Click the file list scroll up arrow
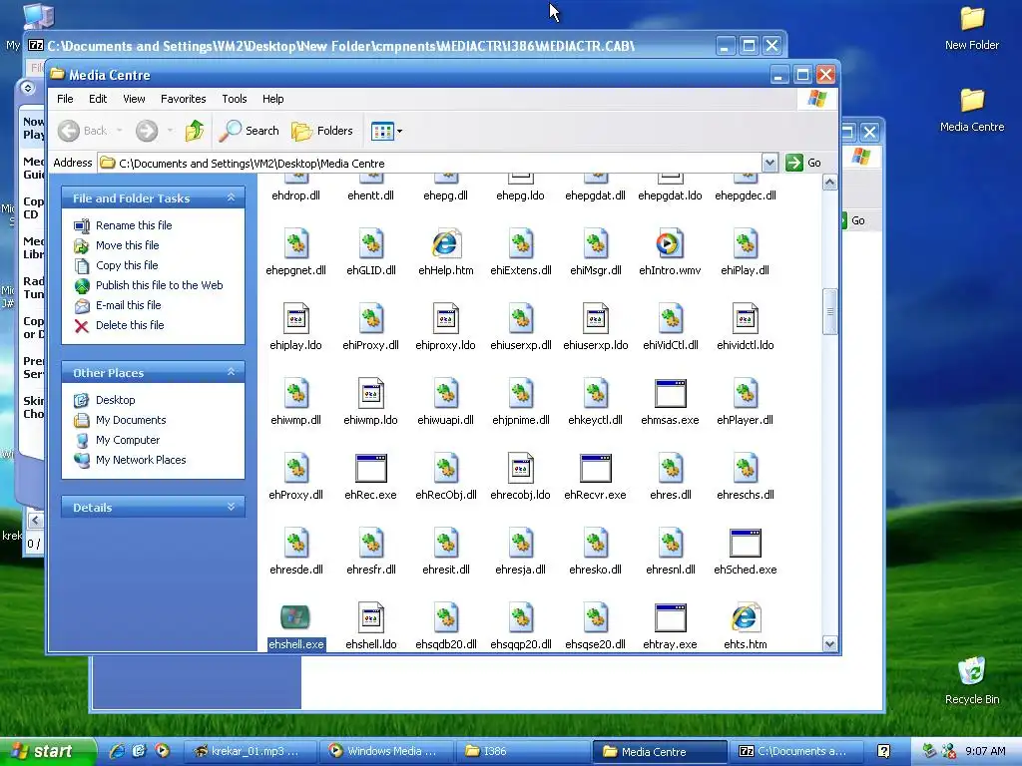 click(x=829, y=183)
